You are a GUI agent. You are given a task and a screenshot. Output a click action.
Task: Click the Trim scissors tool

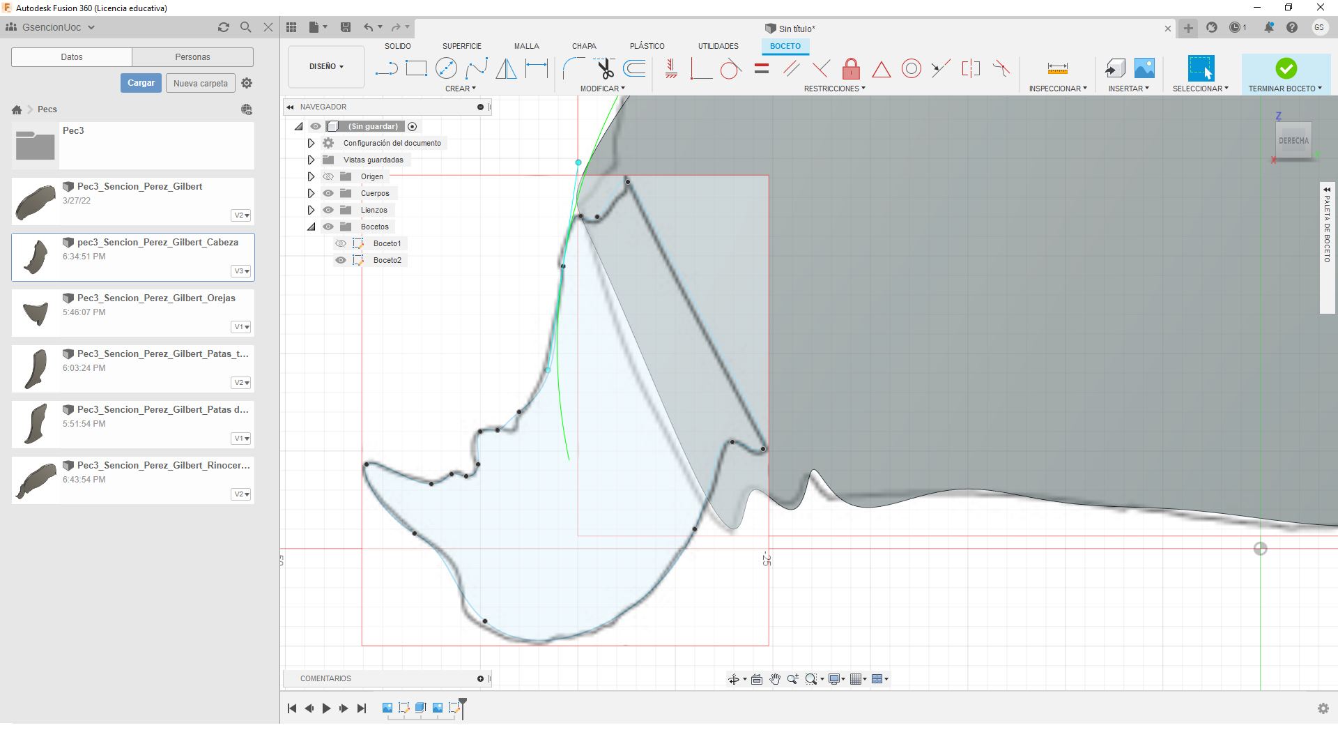[x=605, y=68]
